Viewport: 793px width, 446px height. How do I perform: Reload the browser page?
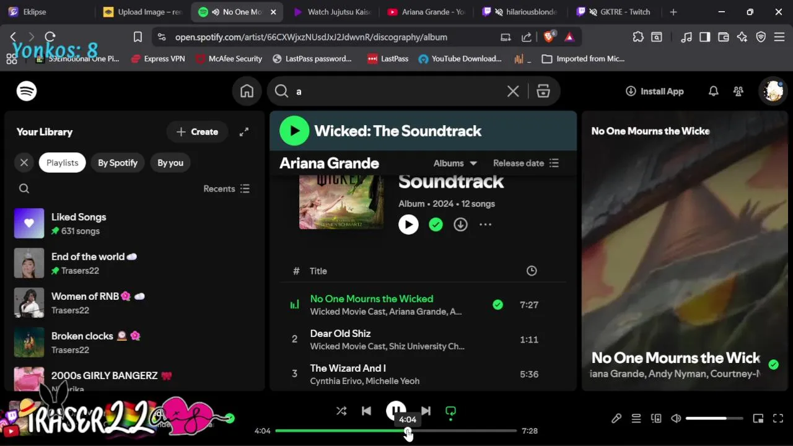pos(50,37)
